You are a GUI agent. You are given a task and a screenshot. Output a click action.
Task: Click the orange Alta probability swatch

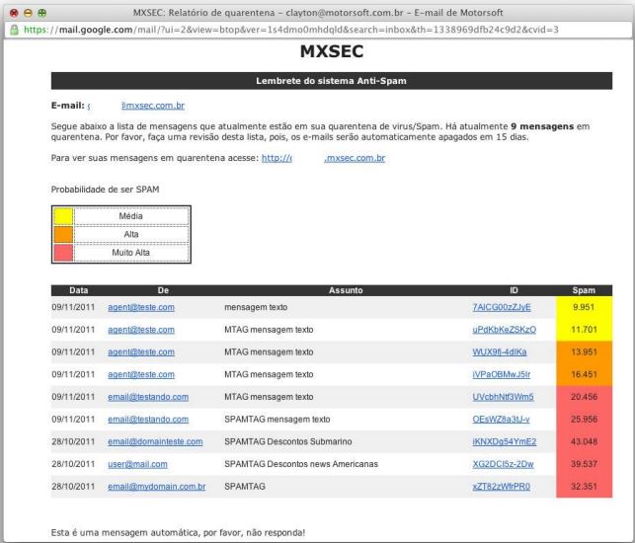pos(62,234)
